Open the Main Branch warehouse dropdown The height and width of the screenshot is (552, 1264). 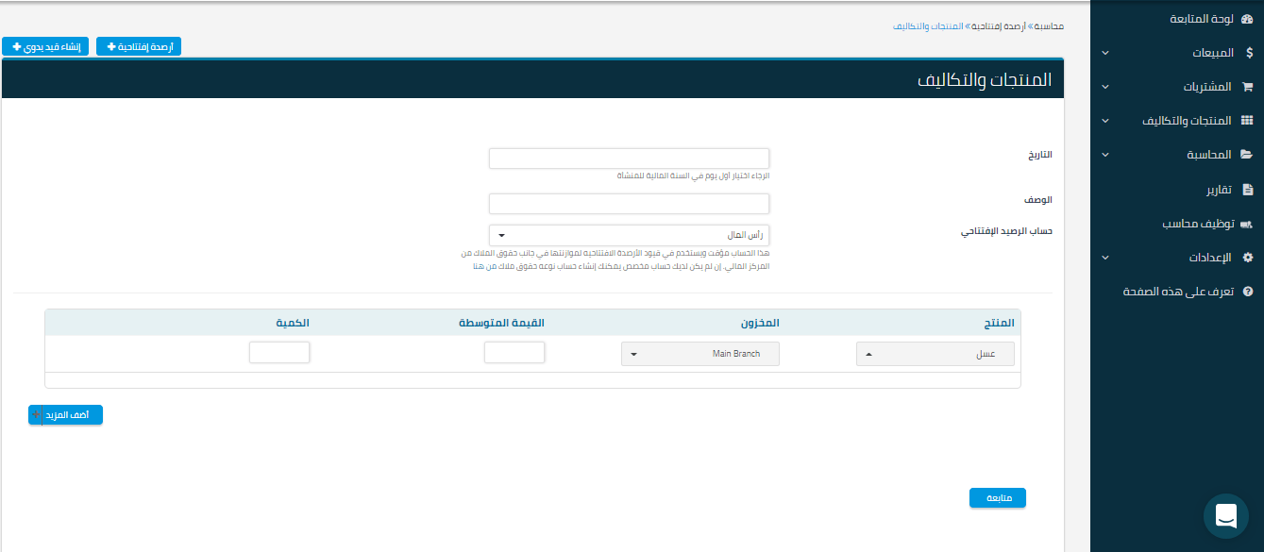[x=699, y=354]
